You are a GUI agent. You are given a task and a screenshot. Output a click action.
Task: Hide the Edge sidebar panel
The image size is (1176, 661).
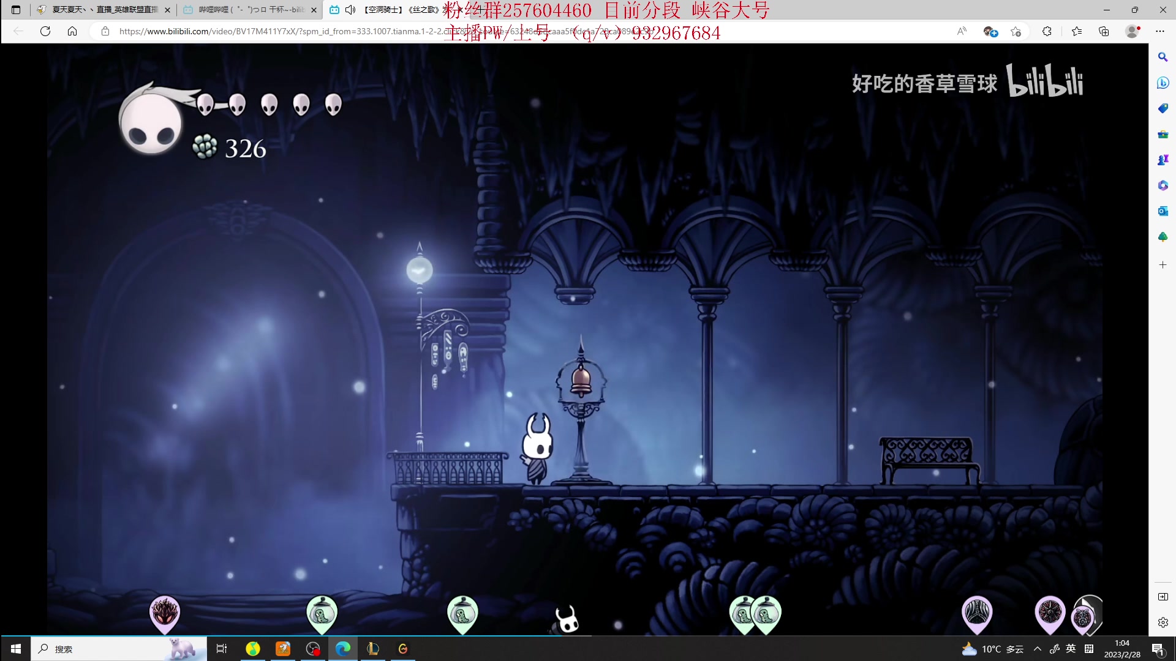(1163, 597)
